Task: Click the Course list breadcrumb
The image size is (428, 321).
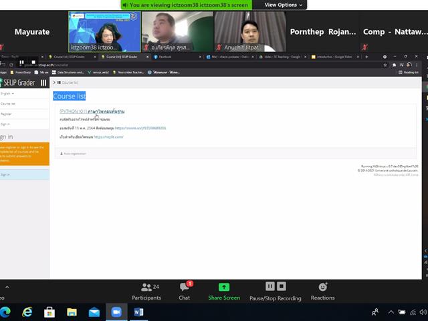Action: point(70,82)
